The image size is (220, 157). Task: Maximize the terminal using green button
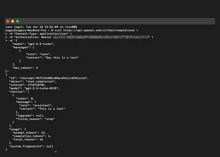click(17, 21)
